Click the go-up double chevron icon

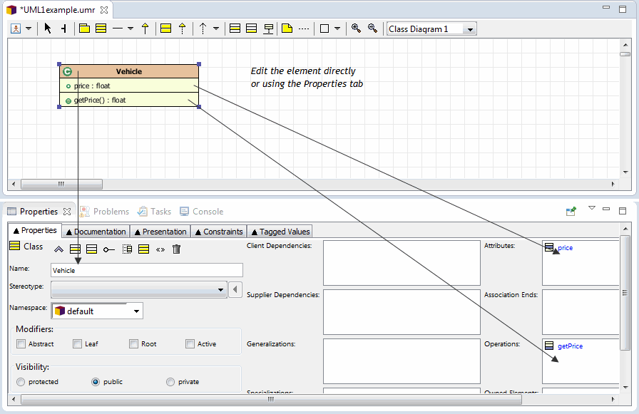click(x=58, y=249)
